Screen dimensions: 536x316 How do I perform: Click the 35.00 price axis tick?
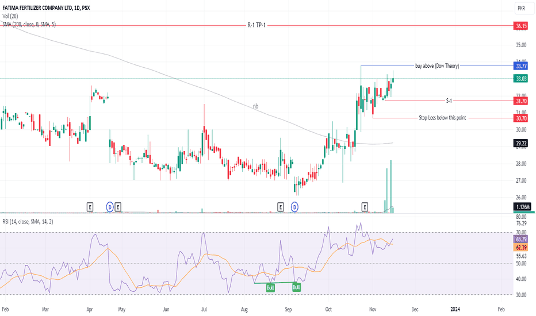point(521,45)
